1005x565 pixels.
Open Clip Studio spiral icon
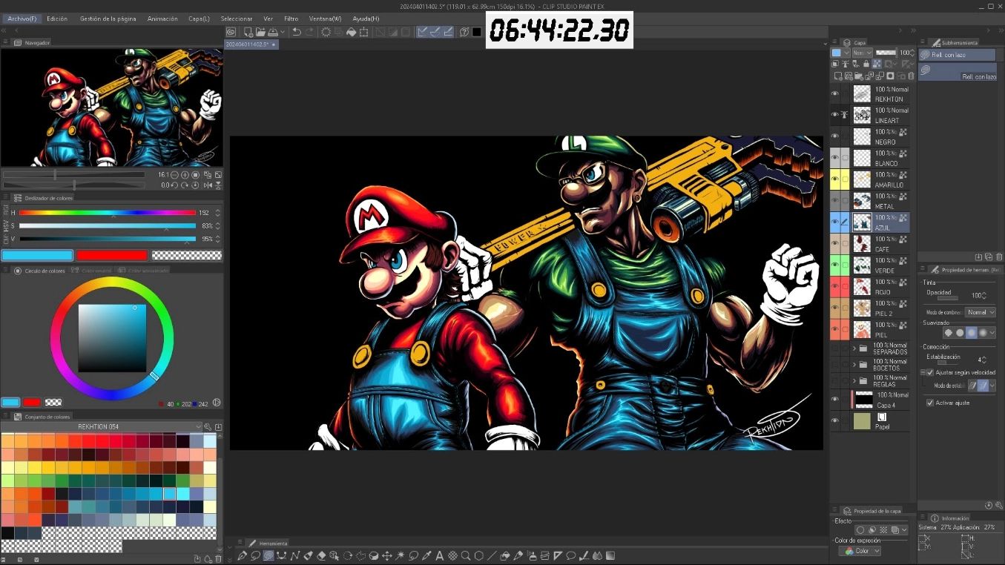[231, 32]
